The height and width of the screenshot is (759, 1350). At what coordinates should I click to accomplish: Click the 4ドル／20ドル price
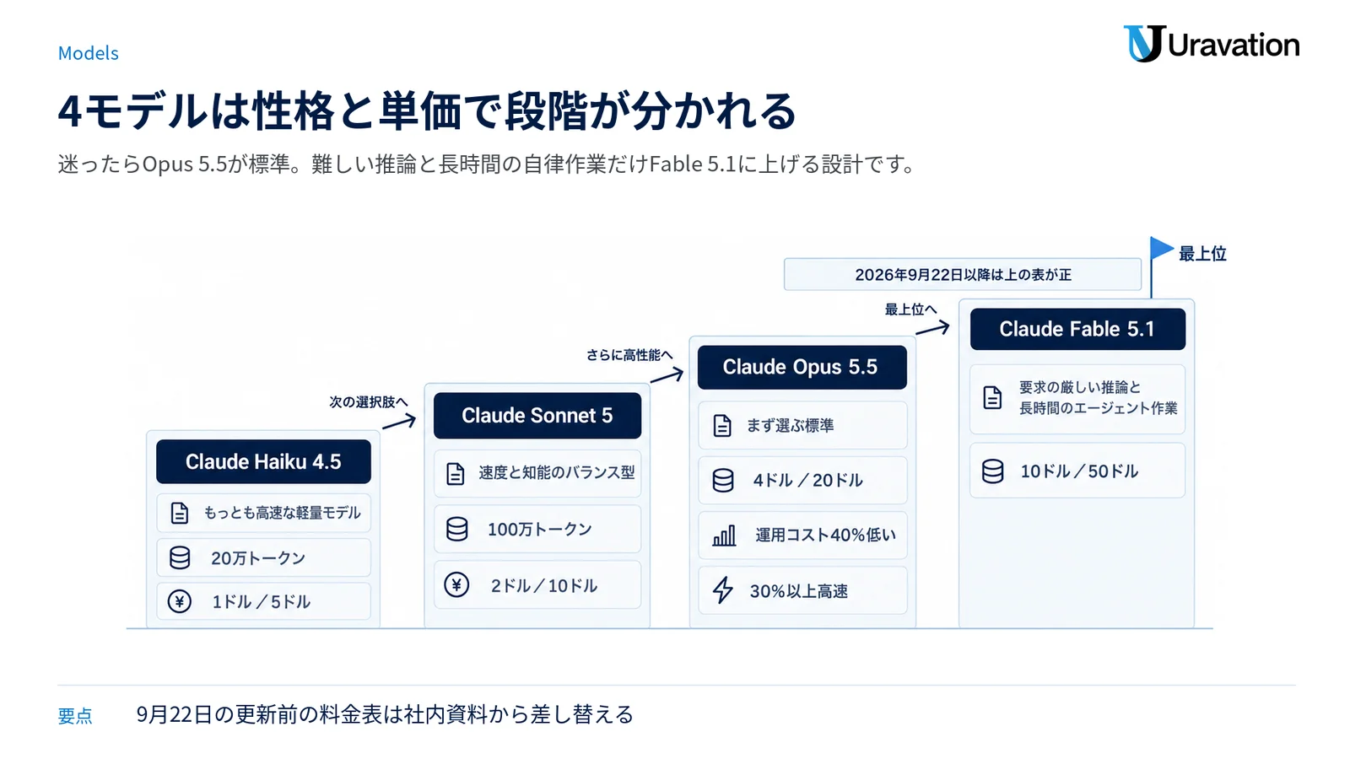tap(808, 481)
